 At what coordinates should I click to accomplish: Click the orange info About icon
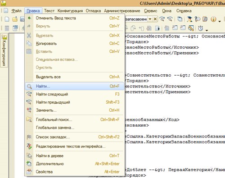(x=213, y=19)
